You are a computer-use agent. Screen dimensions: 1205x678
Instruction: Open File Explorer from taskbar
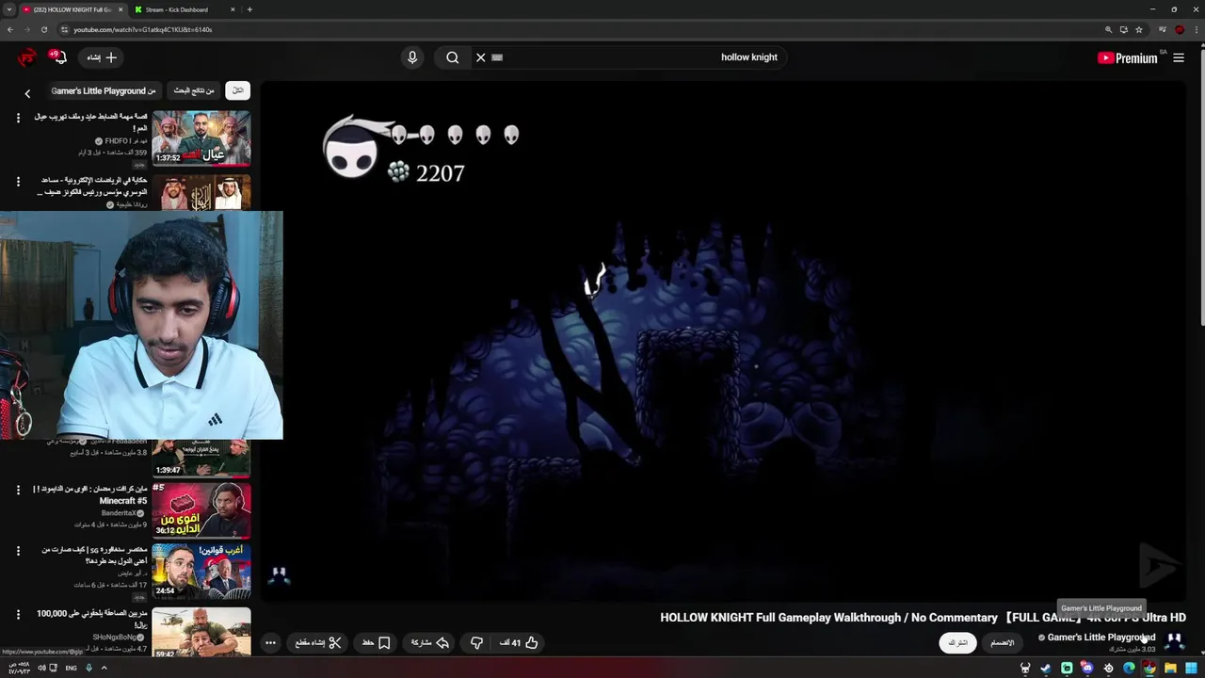click(1170, 668)
